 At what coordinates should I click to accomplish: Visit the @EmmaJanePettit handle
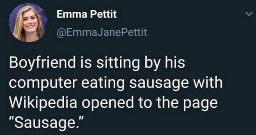coord(102,32)
